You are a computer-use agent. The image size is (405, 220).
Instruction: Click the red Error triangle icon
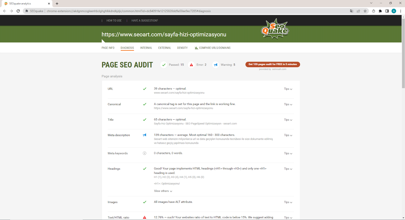tap(191, 65)
